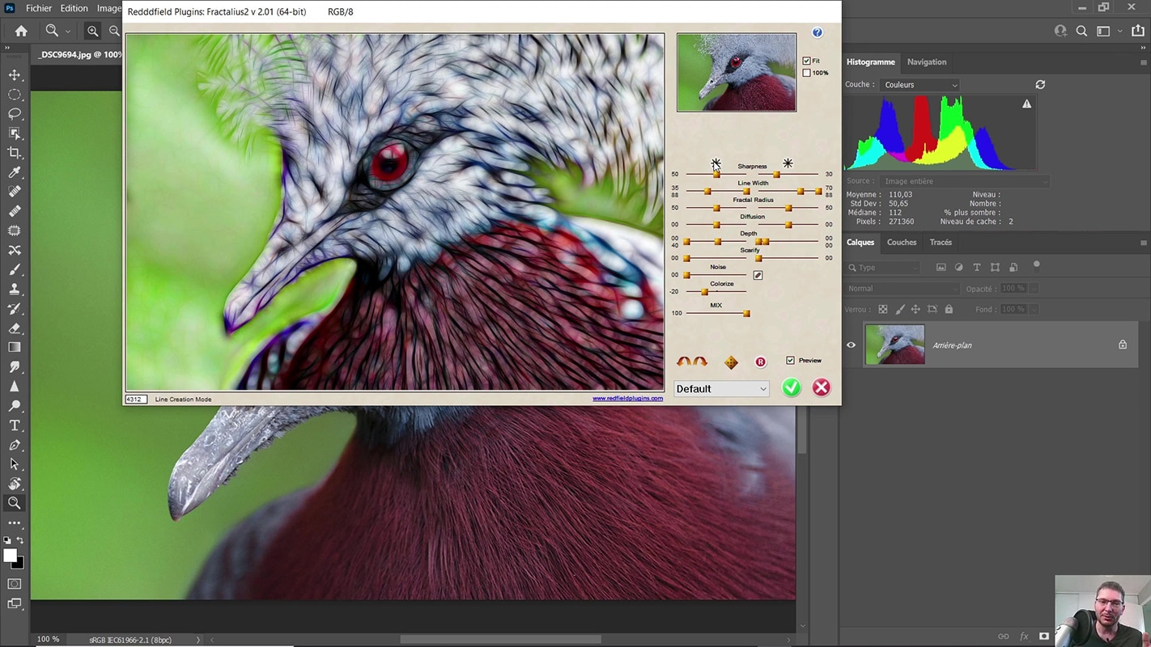Image resolution: width=1151 pixels, height=647 pixels.
Task: Click the Colorize slider handle
Action: [704, 292]
